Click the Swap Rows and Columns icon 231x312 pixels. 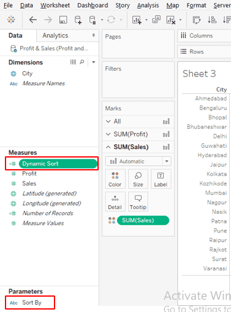click(197, 20)
